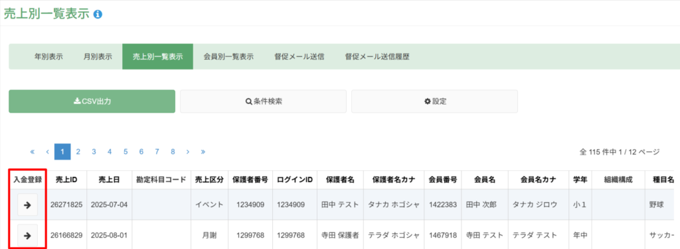The image size is (680, 249).
Task: Open 条件検索 search conditions
Action: point(263,101)
